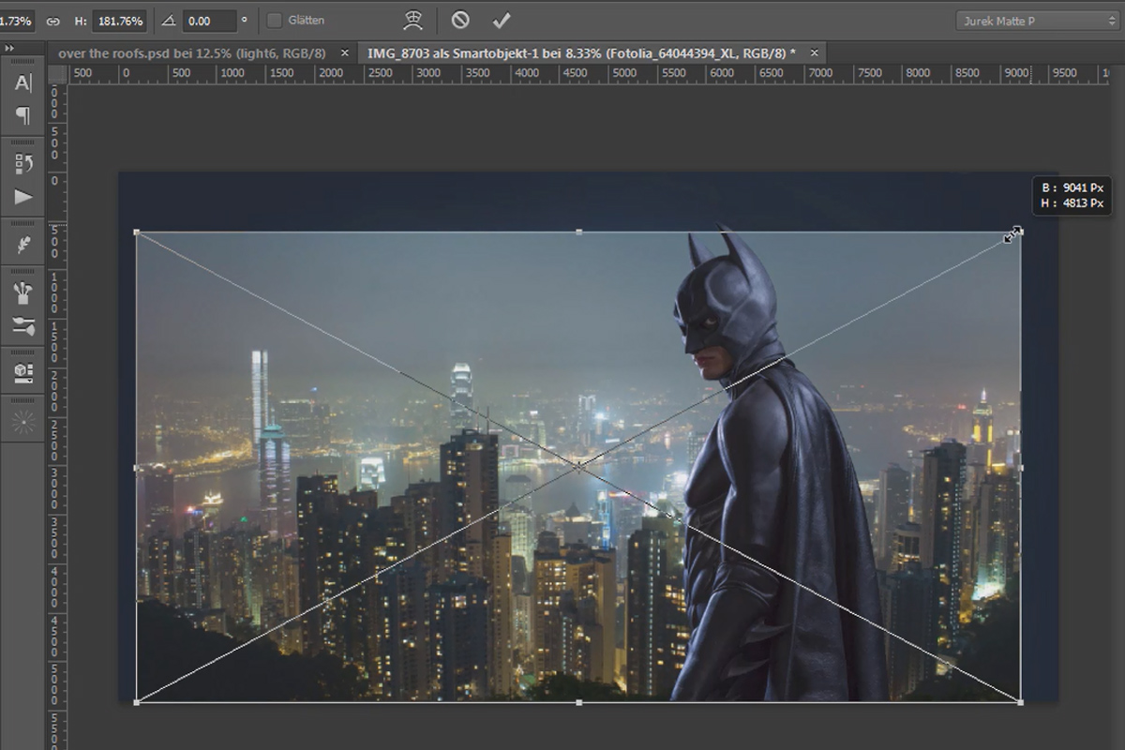The width and height of the screenshot is (1125, 750).
Task: Click the rotation angle field
Action: tap(209, 20)
